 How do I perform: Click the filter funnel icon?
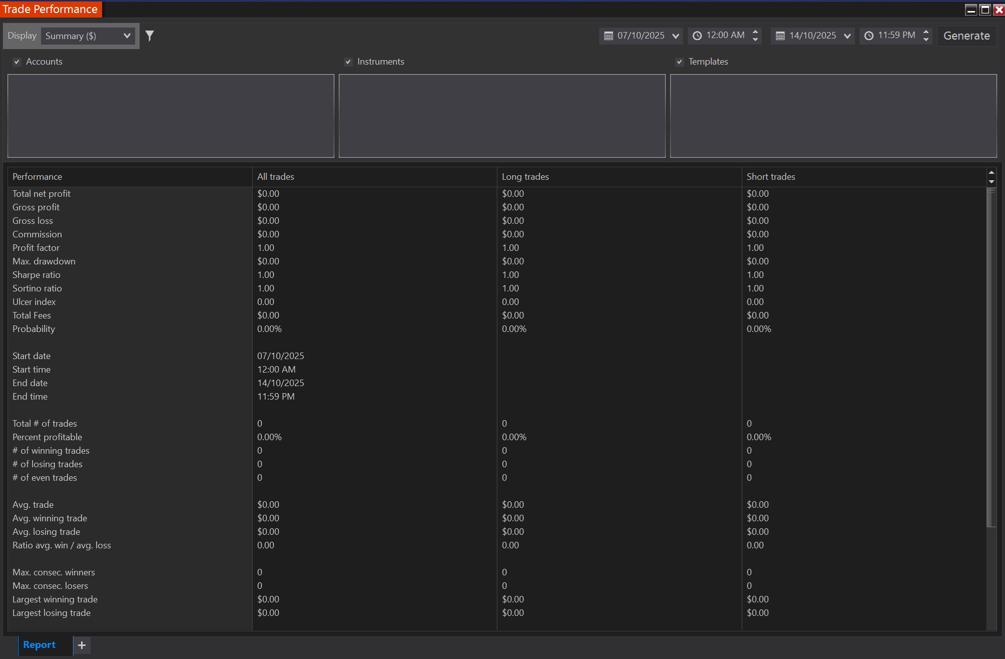click(150, 36)
